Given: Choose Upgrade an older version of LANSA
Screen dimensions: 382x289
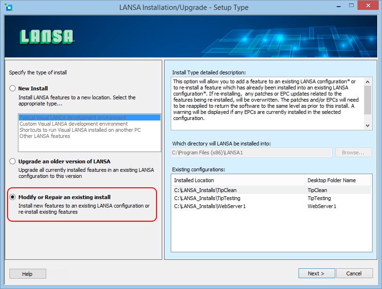Looking at the screenshot, I should (x=12, y=161).
